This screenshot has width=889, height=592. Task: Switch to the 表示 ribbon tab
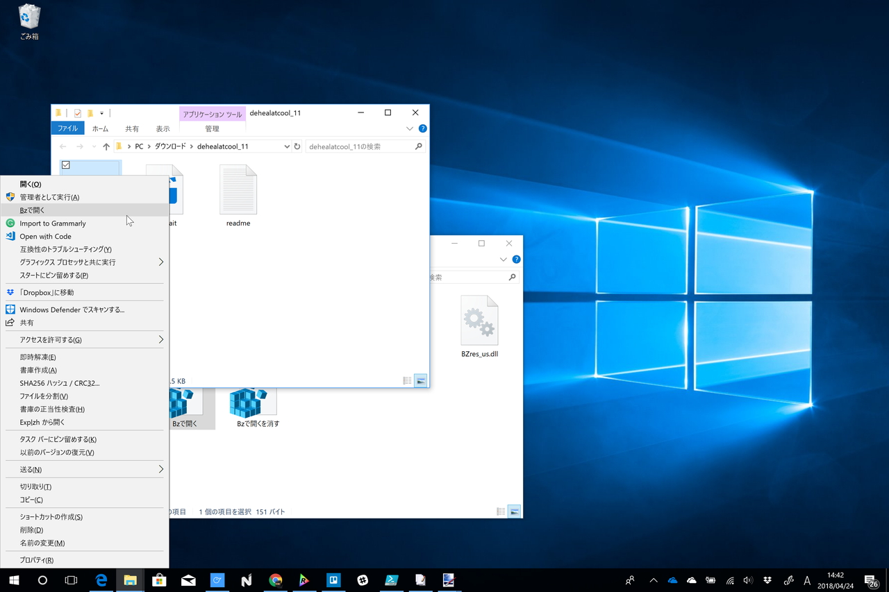[163, 128]
